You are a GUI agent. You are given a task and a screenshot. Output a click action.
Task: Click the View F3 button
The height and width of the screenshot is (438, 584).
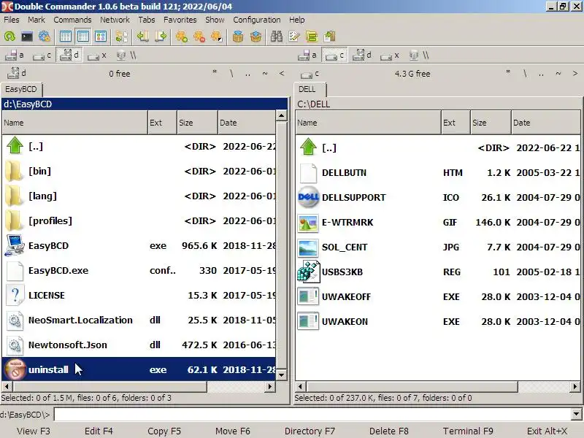coord(34,431)
